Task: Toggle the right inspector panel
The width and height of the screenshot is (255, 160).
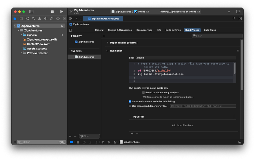Action: (238, 12)
